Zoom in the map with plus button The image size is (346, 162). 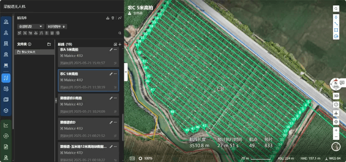(336, 130)
